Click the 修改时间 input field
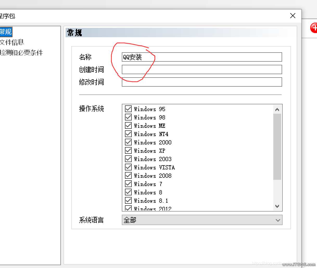The width and height of the screenshot is (317, 268). pos(202,82)
